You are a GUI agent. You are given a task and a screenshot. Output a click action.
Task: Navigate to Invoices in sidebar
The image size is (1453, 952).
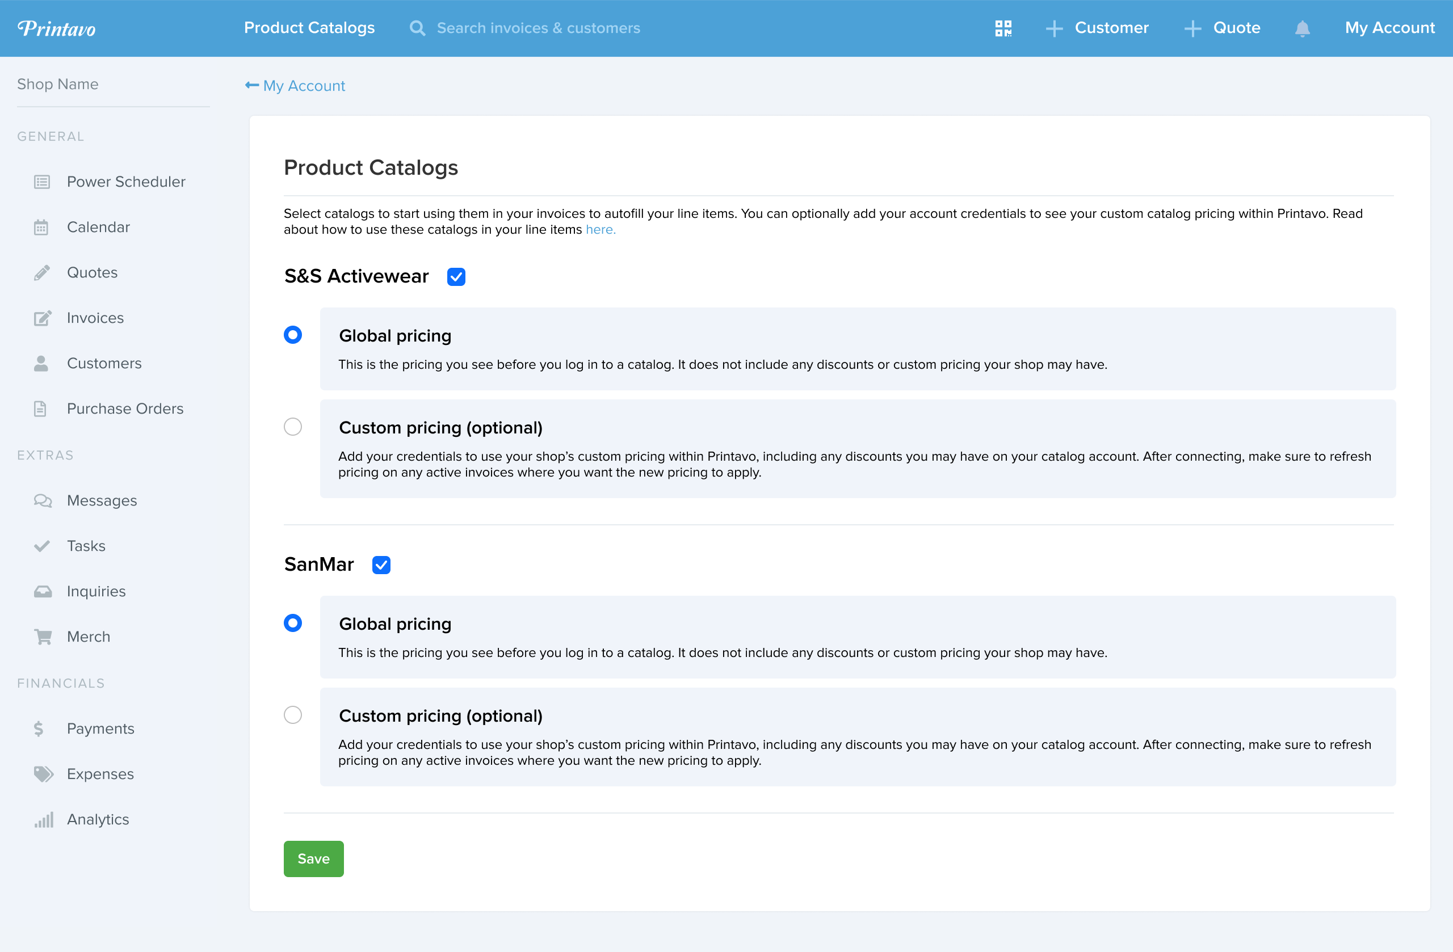point(95,318)
